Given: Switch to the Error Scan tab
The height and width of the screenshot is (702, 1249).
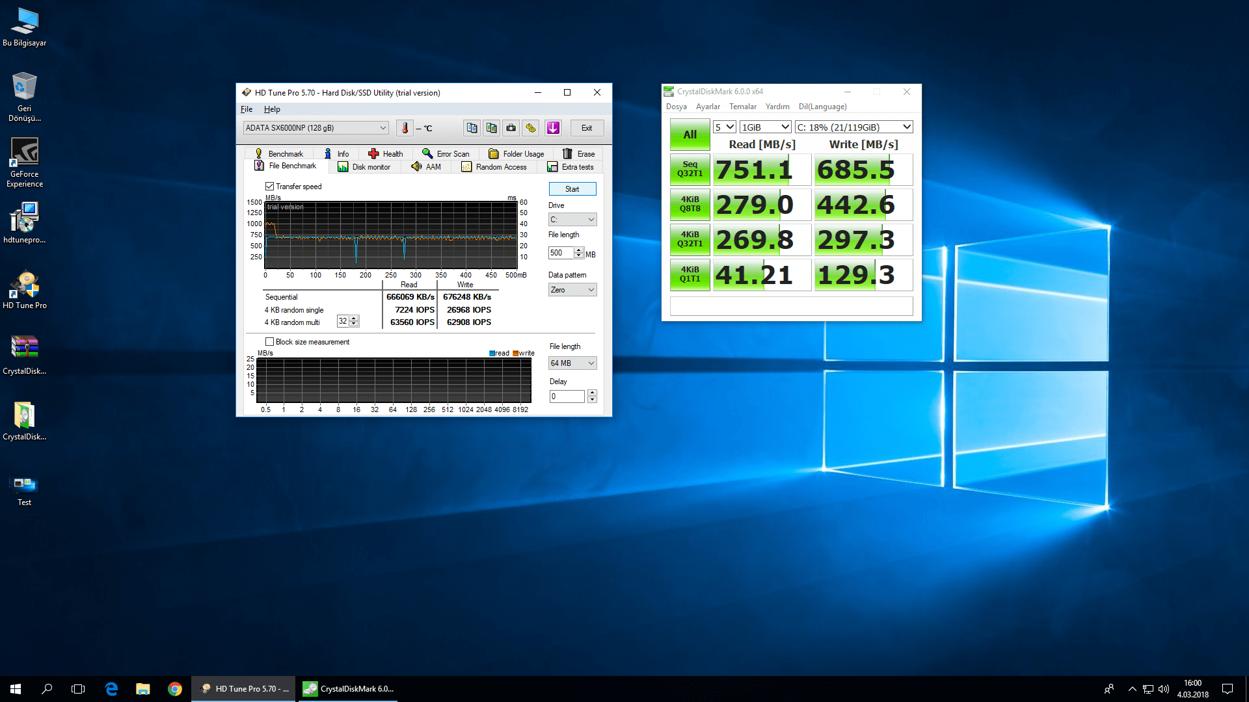Looking at the screenshot, I should tap(446, 154).
